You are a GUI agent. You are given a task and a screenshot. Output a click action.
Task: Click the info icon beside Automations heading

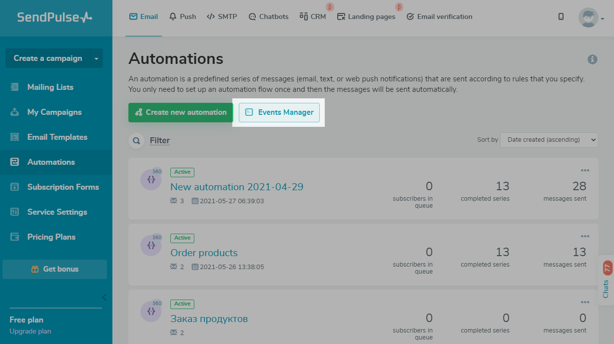(593, 59)
